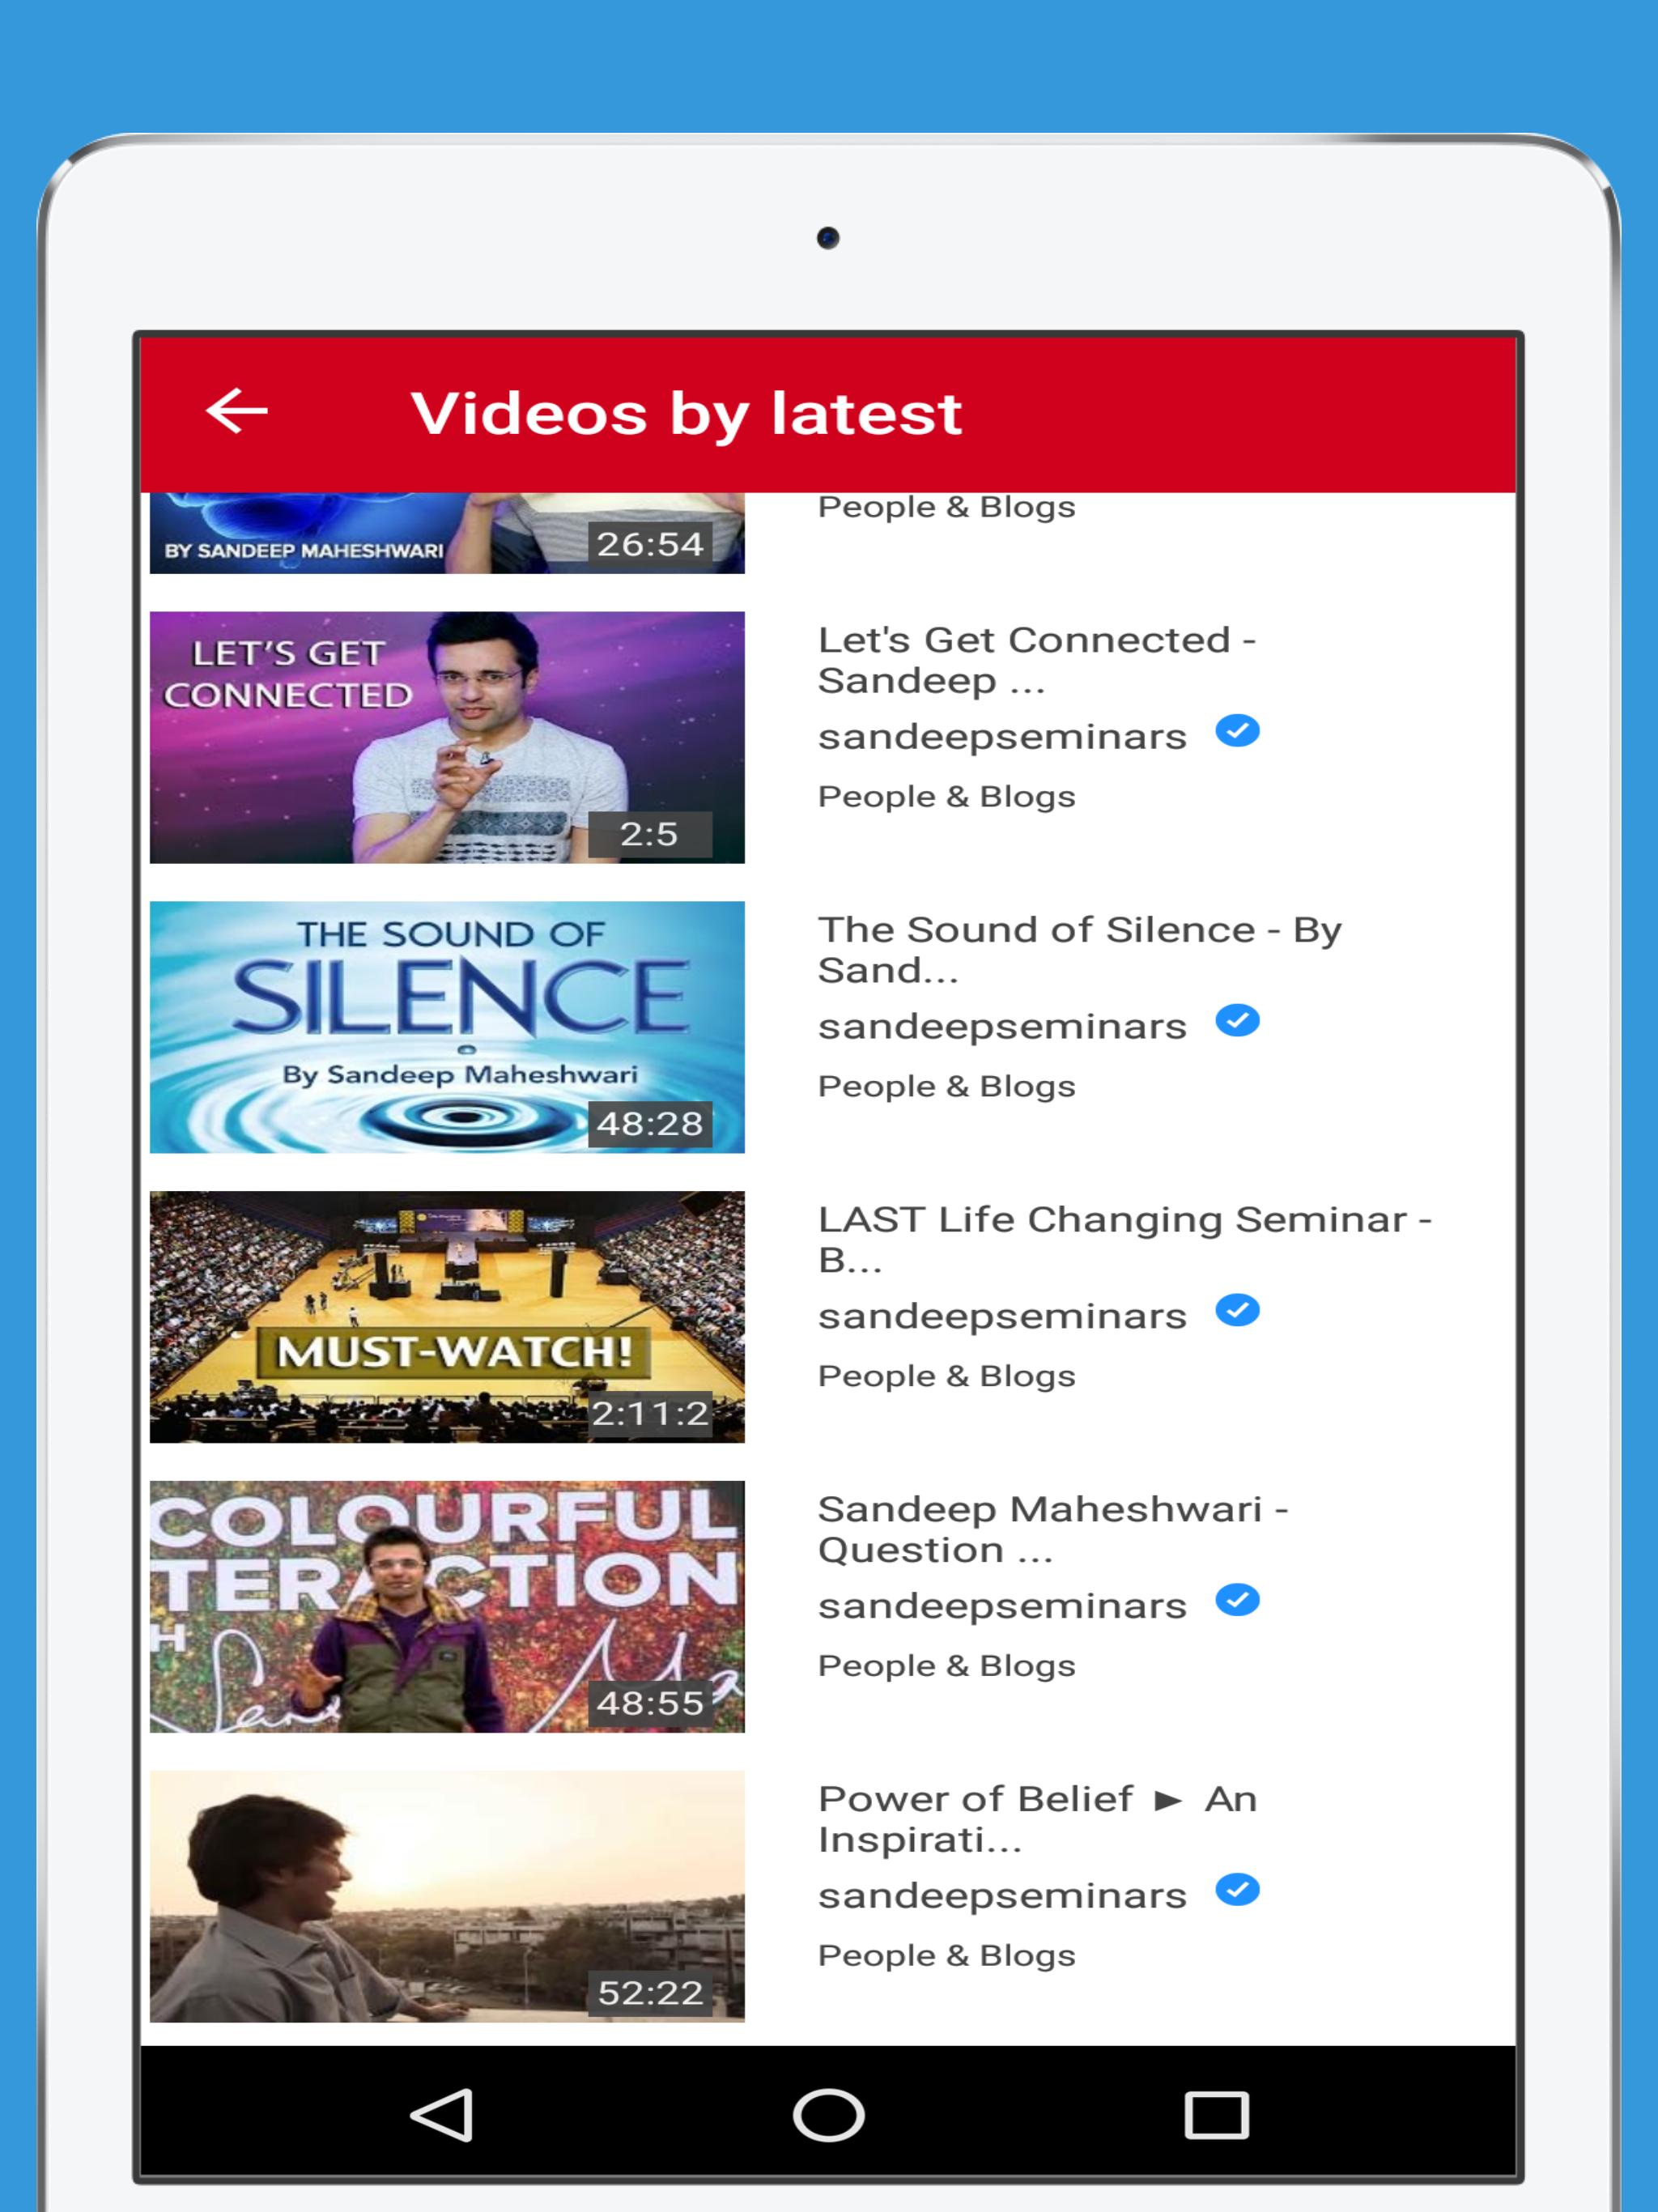This screenshot has width=1658, height=2212.
Task: Click the 52:22 duration badge
Action: tap(650, 1993)
